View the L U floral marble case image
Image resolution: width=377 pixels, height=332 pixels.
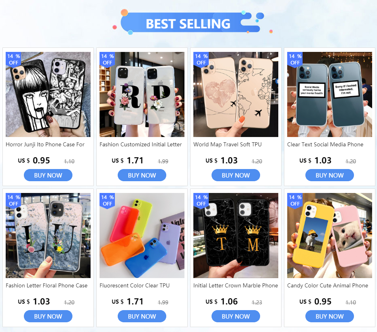coord(48,236)
